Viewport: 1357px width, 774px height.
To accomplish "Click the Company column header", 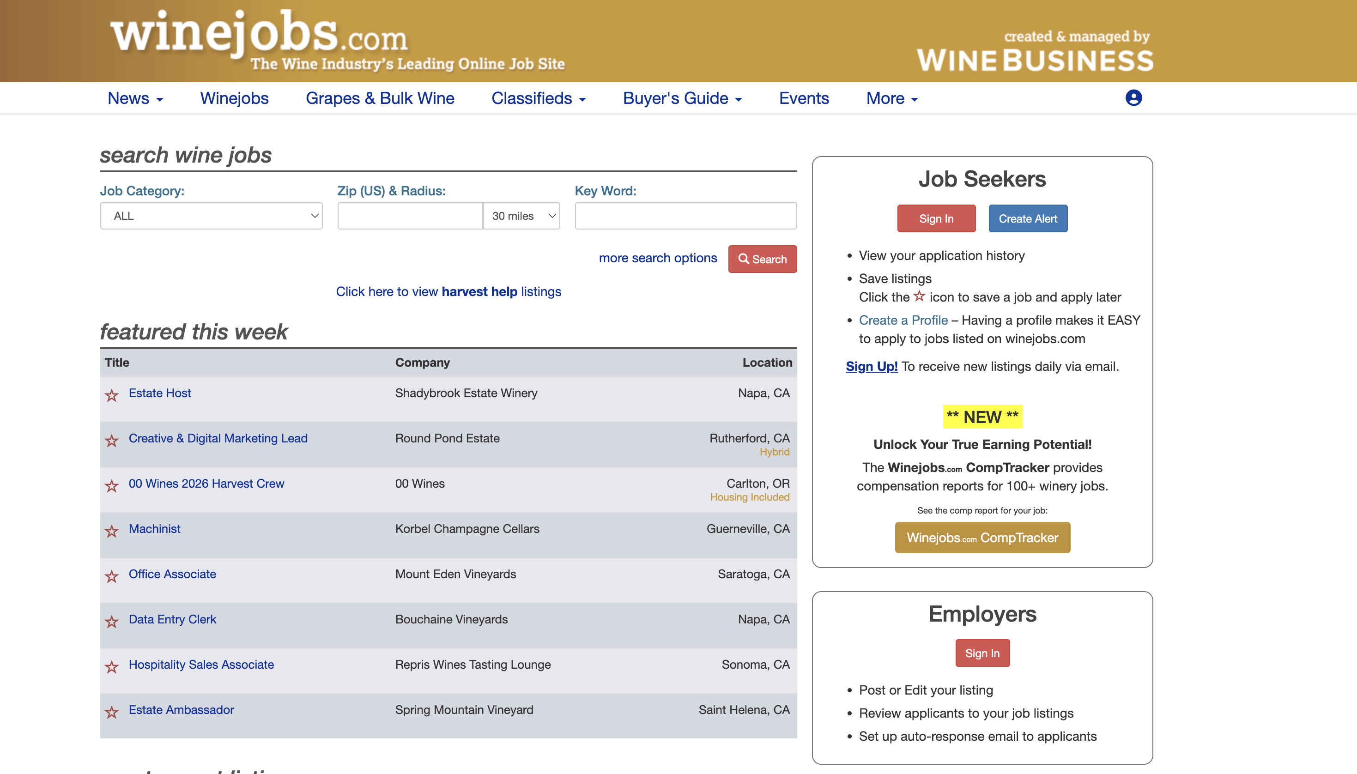I will 423,363.
